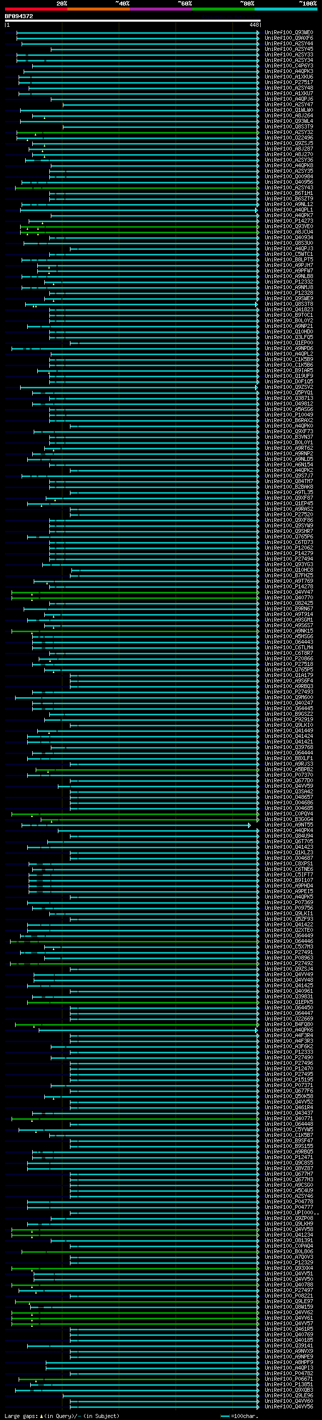This screenshot has height=1420, width=322.
Task: Select the UniRef100_Q93XK4 label
Action: [x=289, y=1268]
